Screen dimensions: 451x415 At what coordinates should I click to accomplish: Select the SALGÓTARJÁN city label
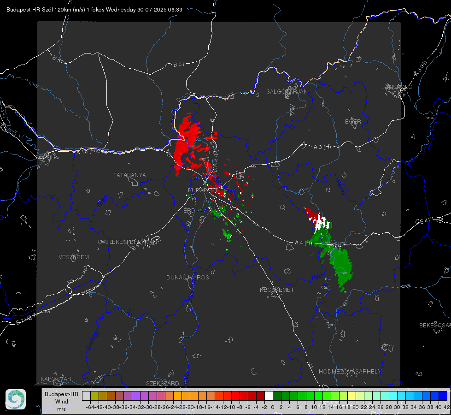tap(287, 92)
